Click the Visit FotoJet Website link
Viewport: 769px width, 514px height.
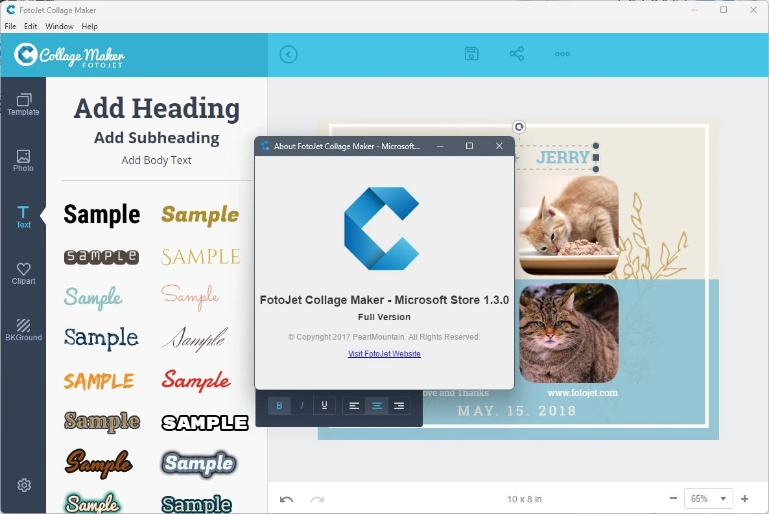384,354
